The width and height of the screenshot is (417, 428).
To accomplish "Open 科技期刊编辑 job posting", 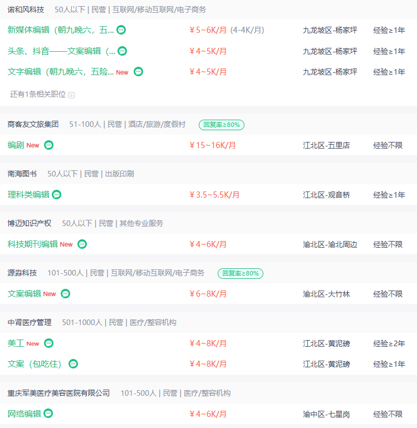I will point(32,244).
